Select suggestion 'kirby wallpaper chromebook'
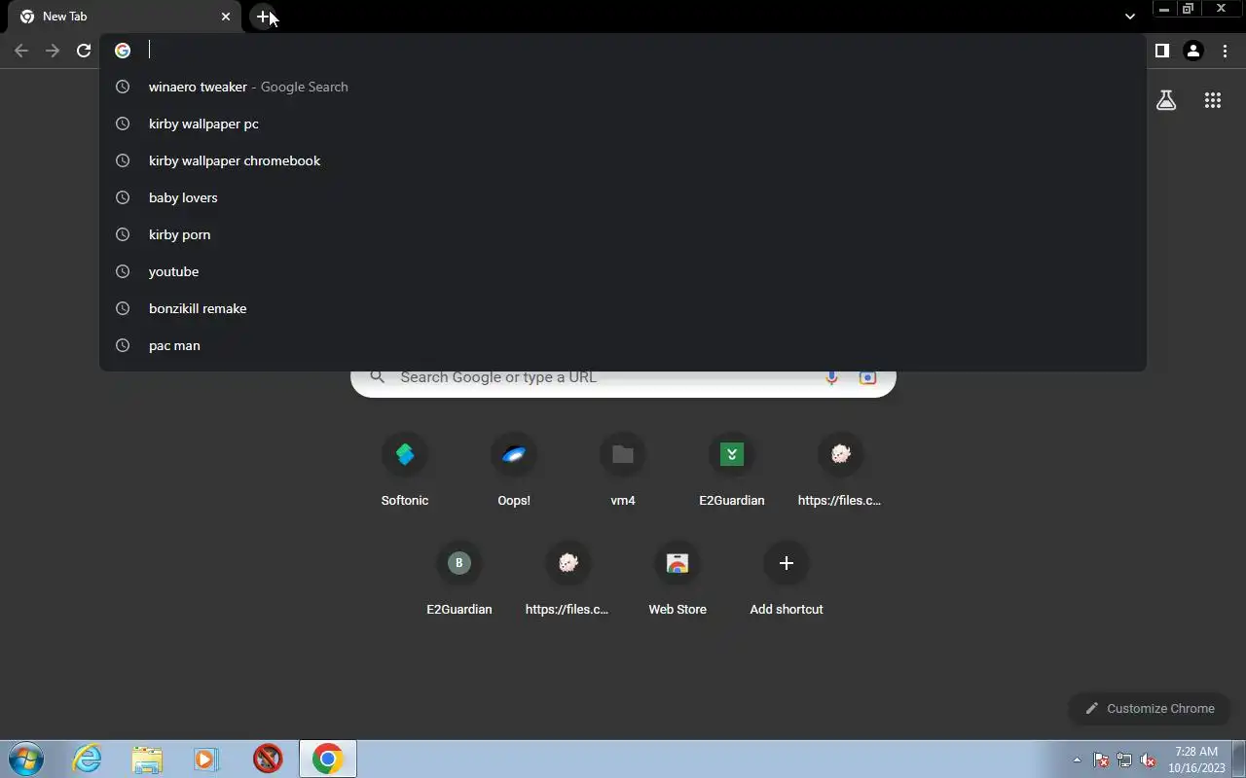This screenshot has height=778, width=1246. pyautogui.click(x=623, y=160)
